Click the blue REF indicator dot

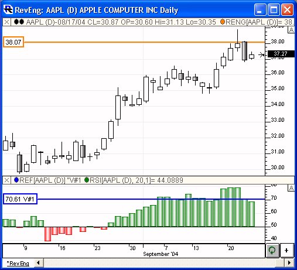pyautogui.click(x=16, y=180)
